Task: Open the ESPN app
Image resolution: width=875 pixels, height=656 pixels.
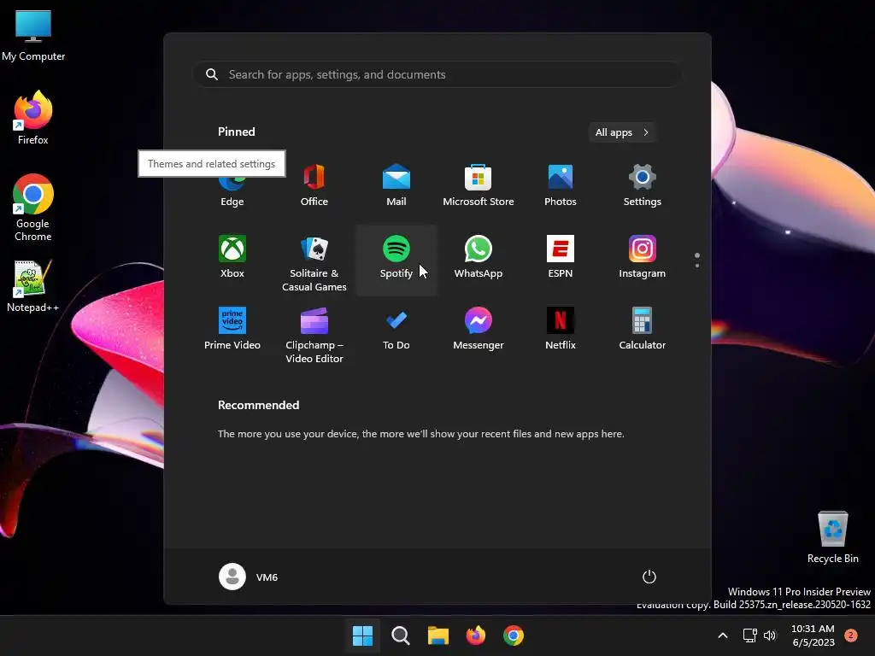Action: (561, 258)
